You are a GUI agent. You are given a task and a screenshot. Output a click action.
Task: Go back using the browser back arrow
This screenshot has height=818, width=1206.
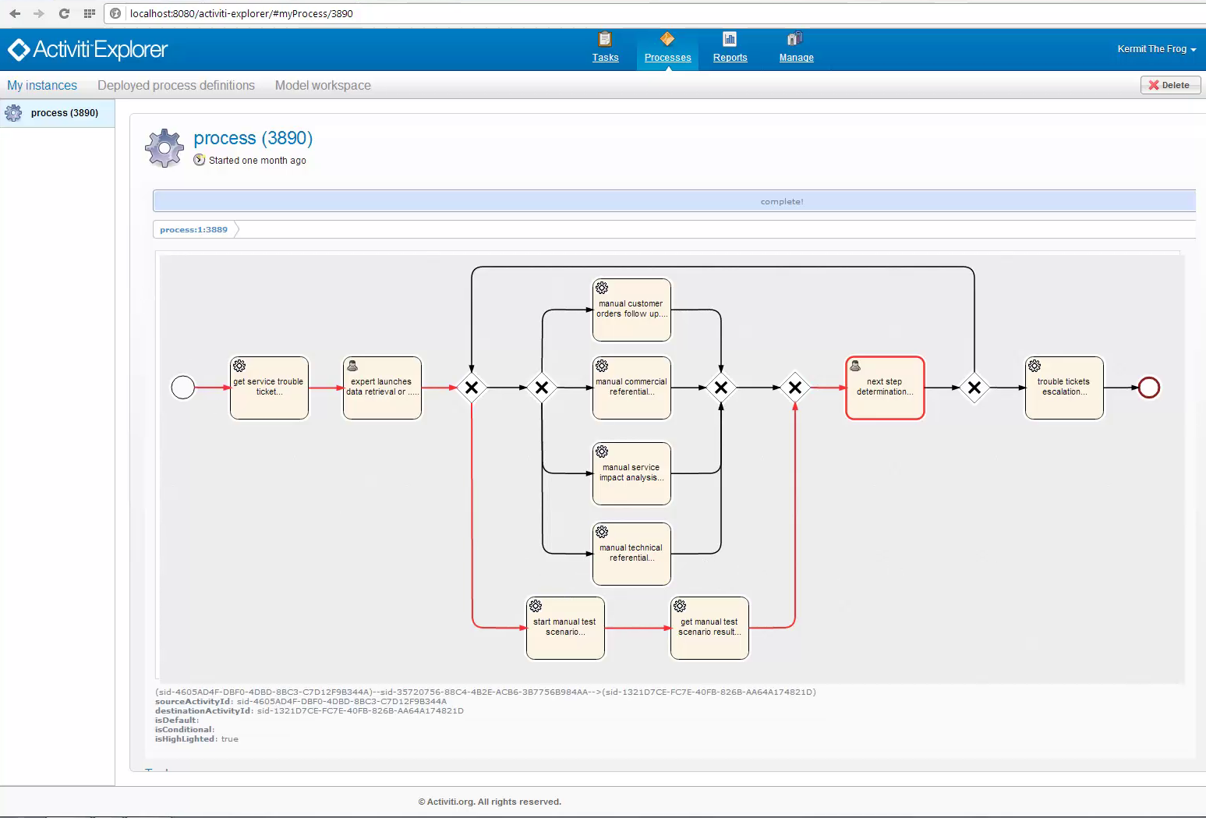(x=15, y=13)
